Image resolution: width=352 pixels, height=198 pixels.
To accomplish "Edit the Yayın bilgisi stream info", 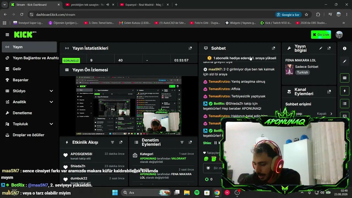I will (321, 48).
